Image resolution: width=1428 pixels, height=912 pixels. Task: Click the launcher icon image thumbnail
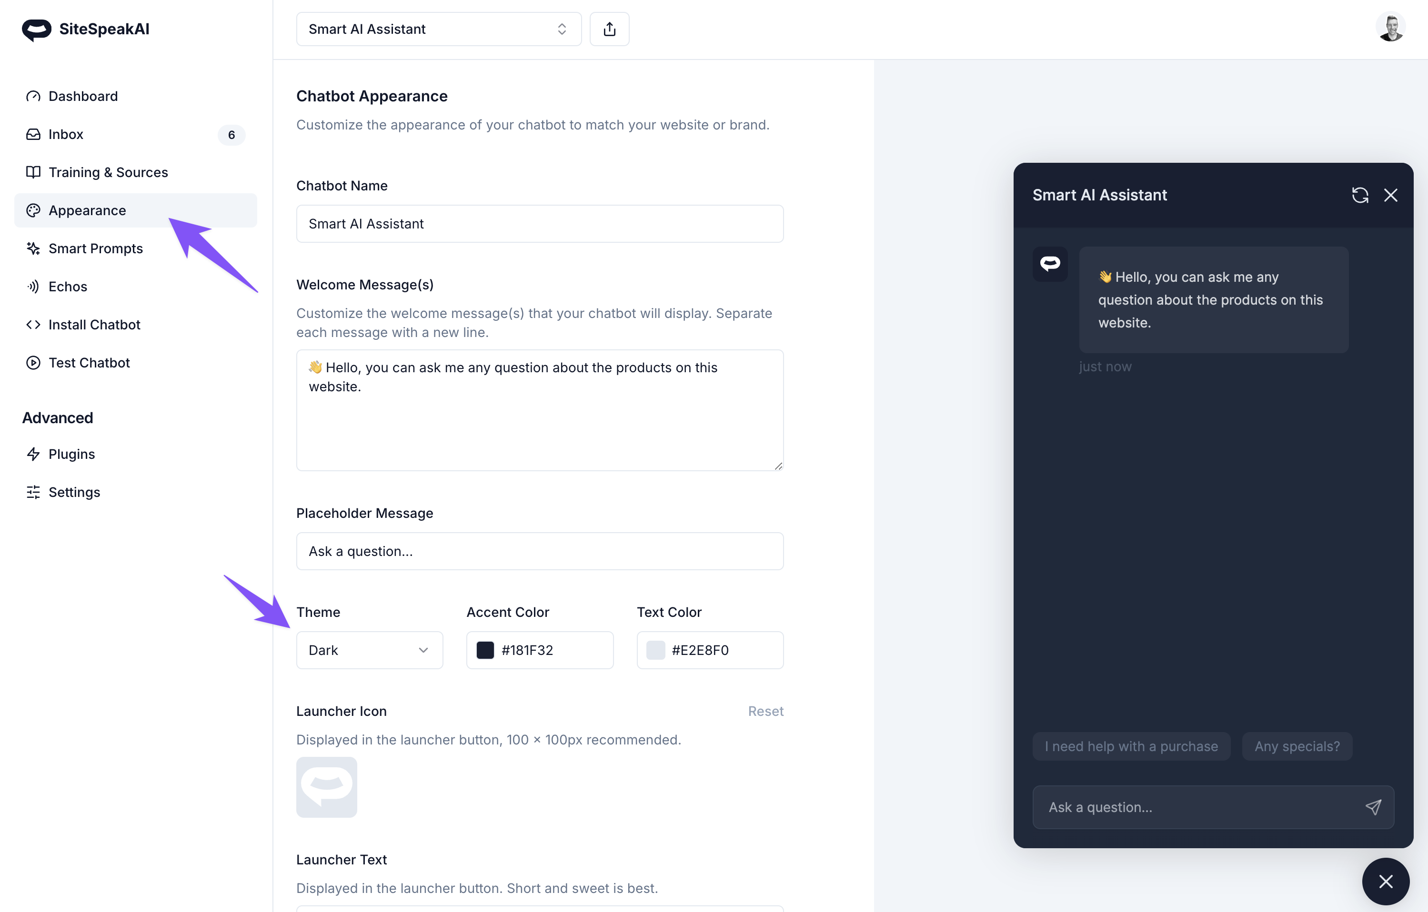pos(327,787)
